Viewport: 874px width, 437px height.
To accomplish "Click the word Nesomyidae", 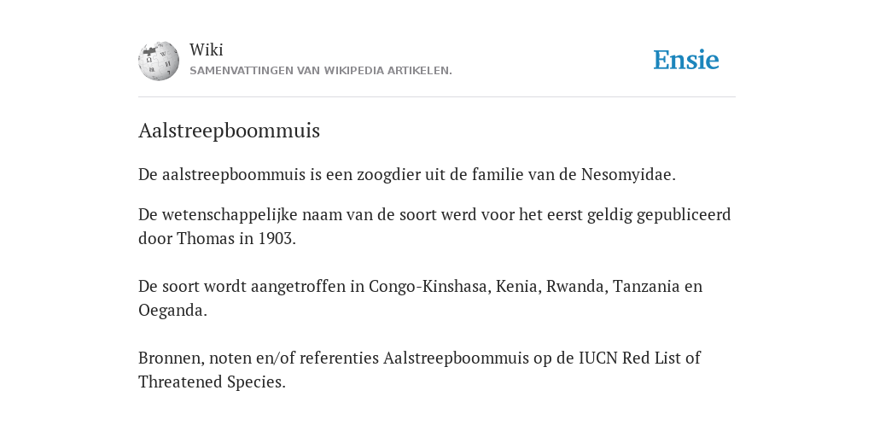I will pyautogui.click(x=628, y=174).
